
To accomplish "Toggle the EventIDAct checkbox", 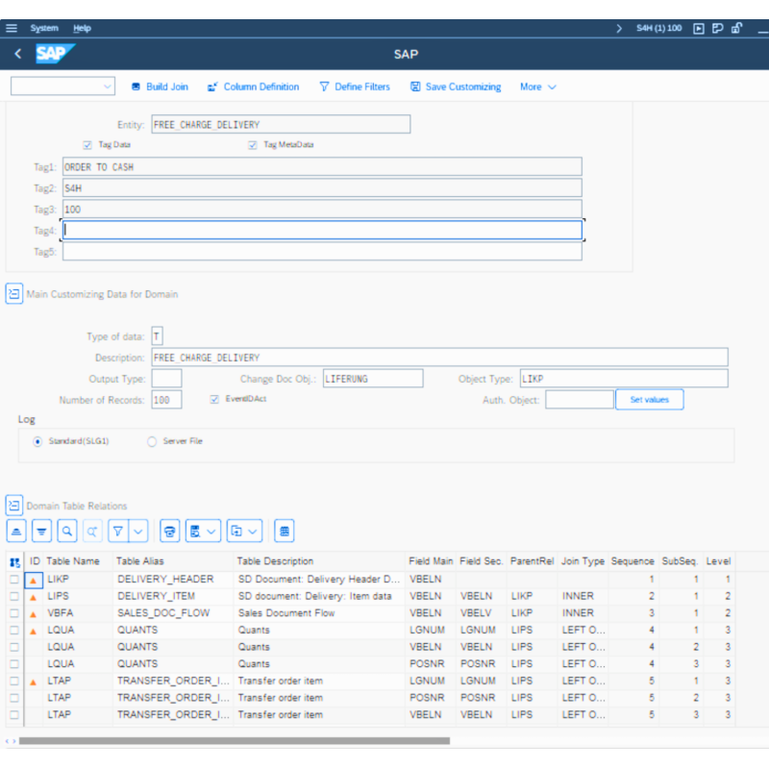I will 214,399.
